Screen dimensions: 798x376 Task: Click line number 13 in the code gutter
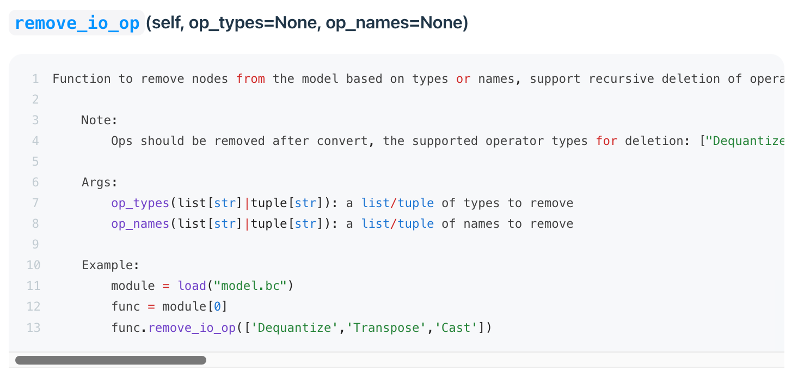(33, 328)
